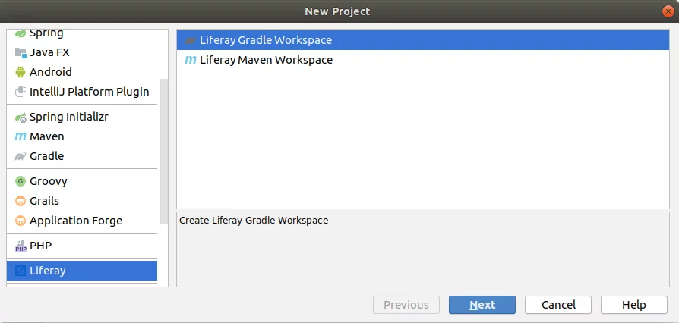Select PHP project type
The width and height of the screenshot is (679, 323).
click(x=82, y=246)
